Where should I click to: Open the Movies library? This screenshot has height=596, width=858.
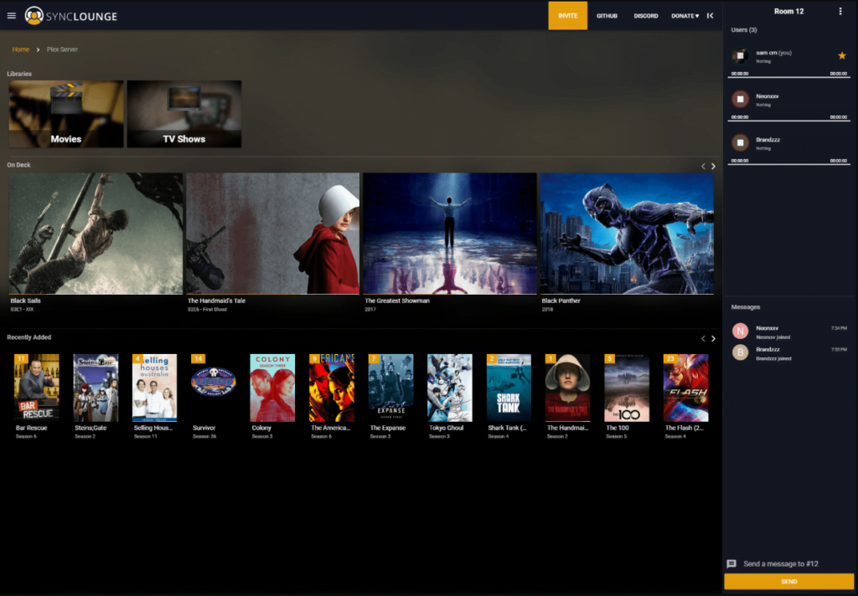[66, 114]
